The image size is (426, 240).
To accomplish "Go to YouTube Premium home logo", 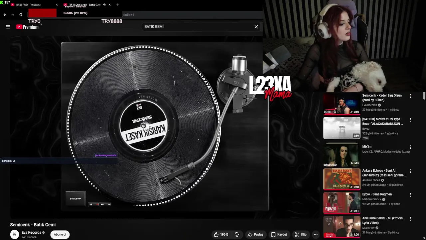I will click(28, 27).
